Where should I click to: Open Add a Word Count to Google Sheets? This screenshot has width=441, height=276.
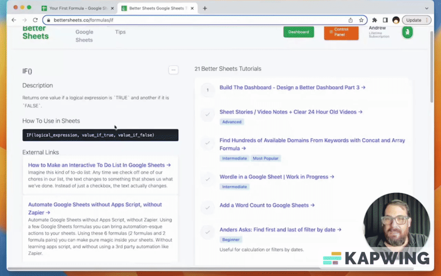(x=267, y=205)
